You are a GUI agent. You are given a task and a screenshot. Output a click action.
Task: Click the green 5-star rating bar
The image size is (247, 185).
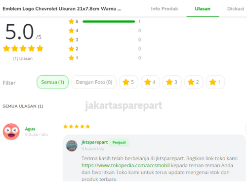click(x=109, y=21)
